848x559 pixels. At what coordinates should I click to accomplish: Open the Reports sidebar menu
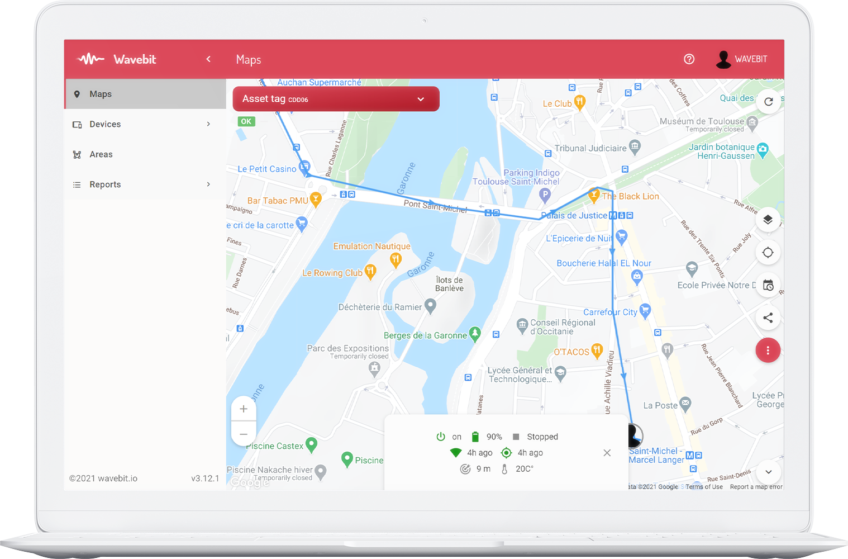point(145,184)
